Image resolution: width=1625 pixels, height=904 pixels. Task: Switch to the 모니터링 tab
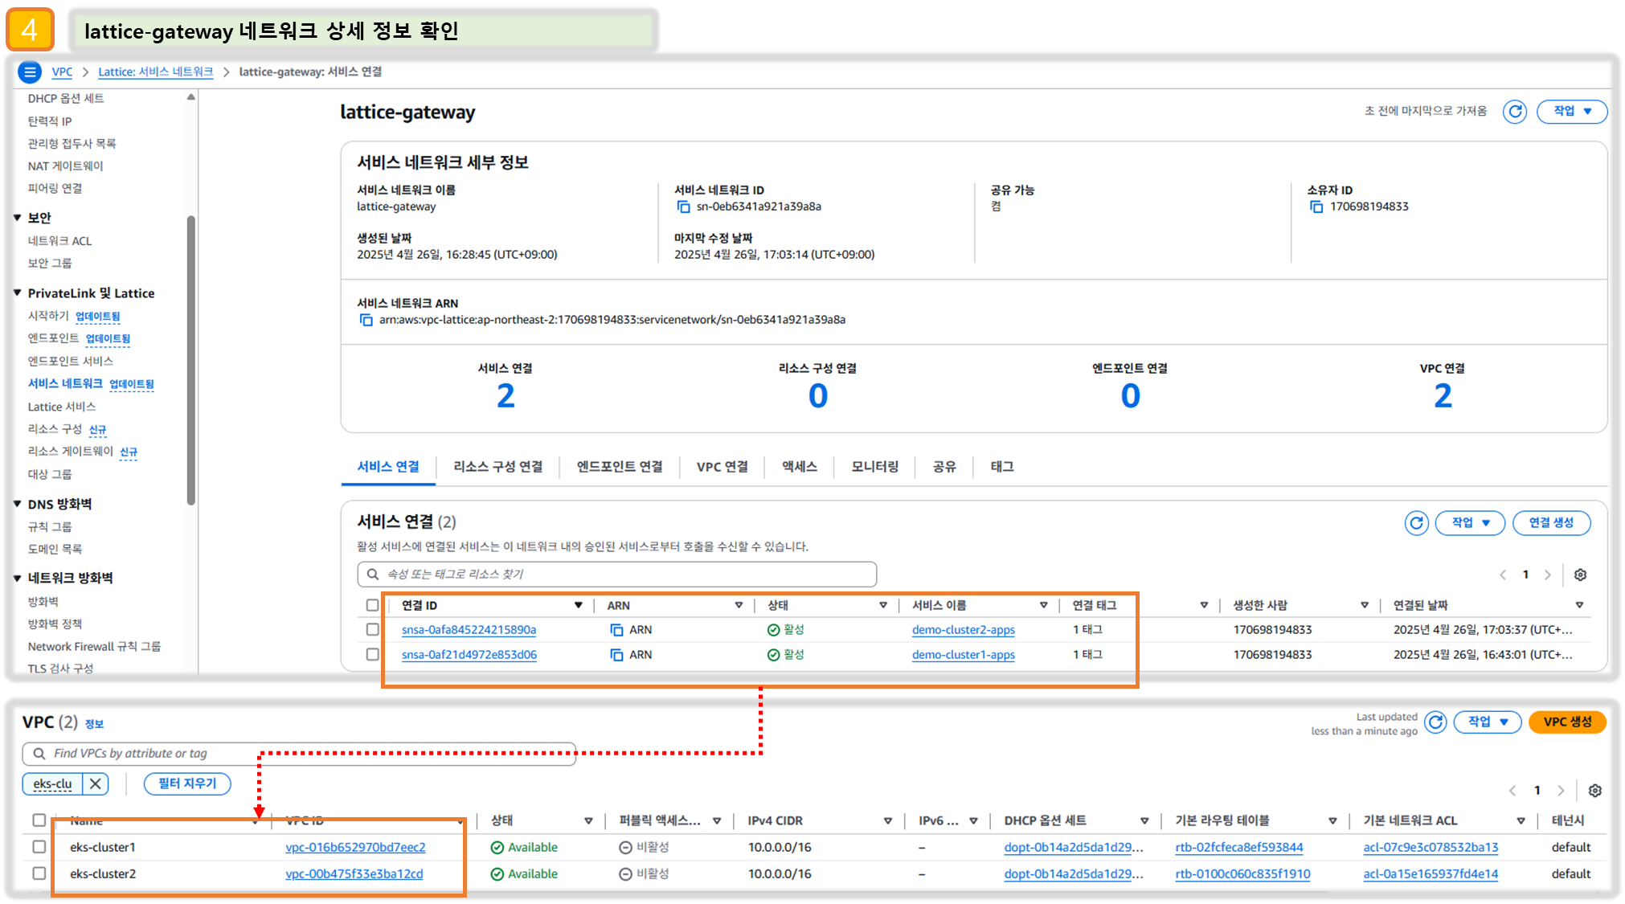click(x=874, y=467)
